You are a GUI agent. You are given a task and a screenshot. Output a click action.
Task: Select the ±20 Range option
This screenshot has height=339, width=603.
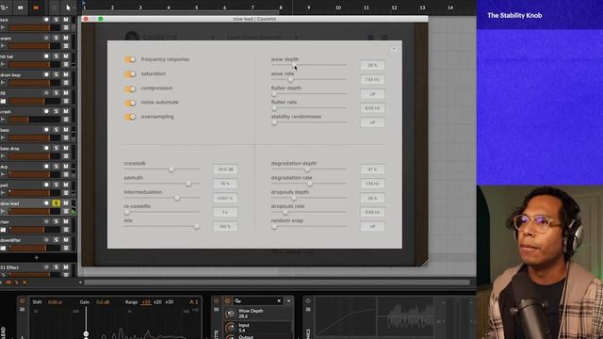pyautogui.click(x=157, y=302)
